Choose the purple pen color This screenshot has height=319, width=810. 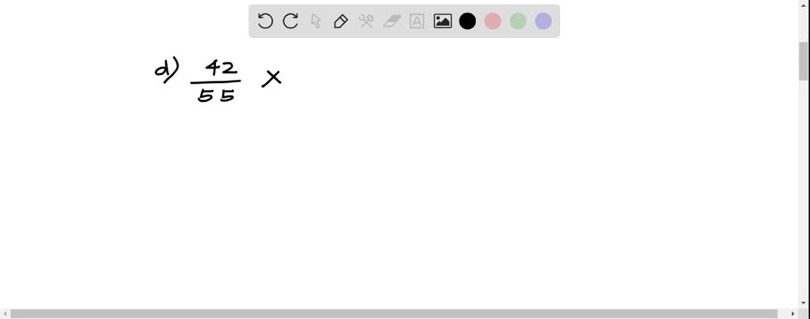click(543, 21)
